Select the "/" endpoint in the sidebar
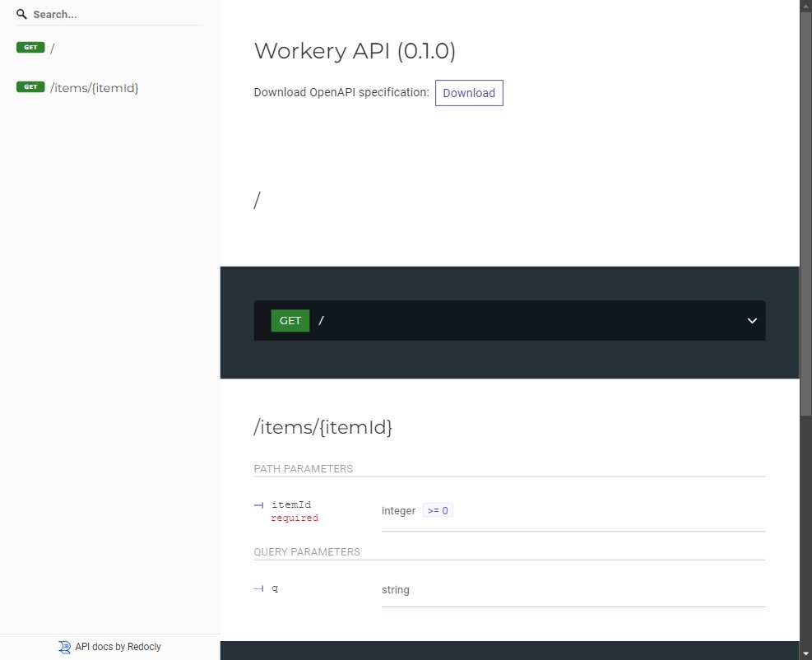This screenshot has height=660, width=812. click(x=51, y=48)
